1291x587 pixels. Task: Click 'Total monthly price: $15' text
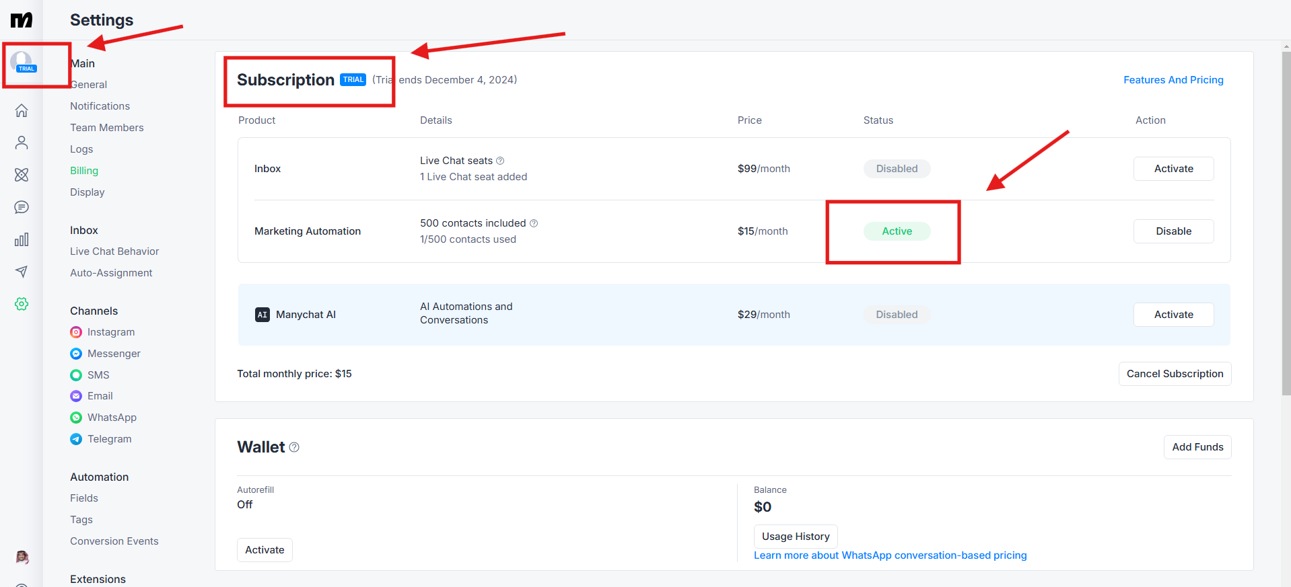coord(294,374)
